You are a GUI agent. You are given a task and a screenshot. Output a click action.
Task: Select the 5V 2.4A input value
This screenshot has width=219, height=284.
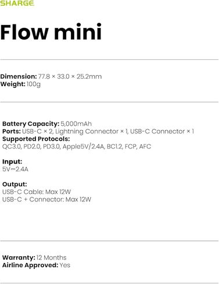15,169
